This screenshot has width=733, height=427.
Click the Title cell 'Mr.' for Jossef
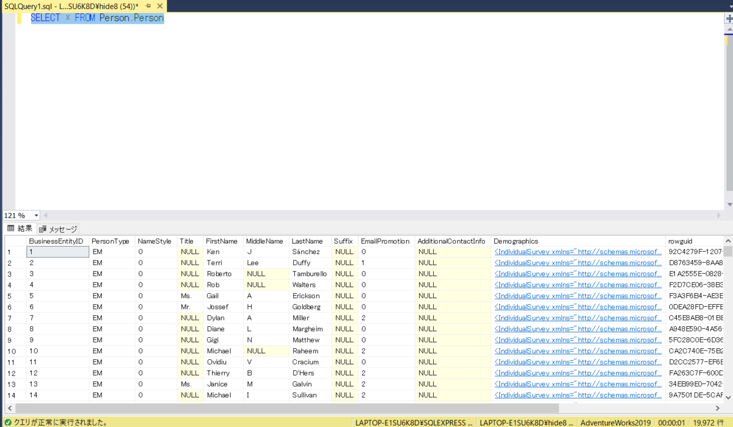(190, 307)
